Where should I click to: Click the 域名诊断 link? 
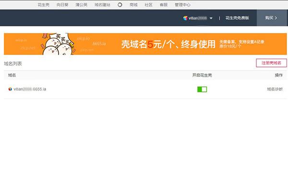point(275,89)
